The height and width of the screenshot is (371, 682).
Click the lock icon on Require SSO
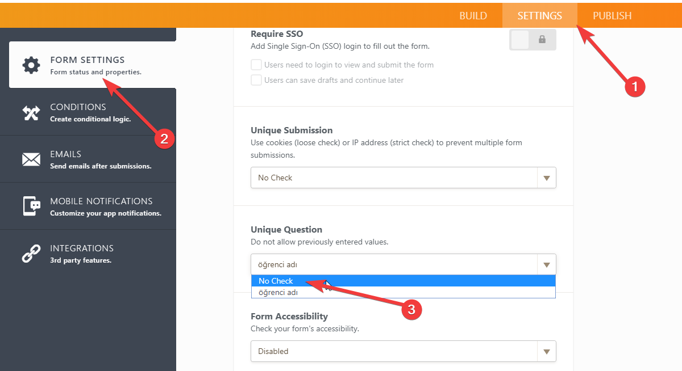click(542, 40)
